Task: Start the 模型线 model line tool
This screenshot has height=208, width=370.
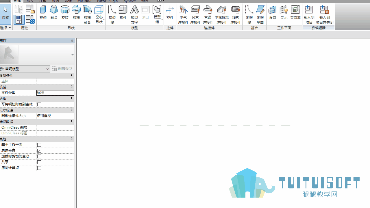Action: (112, 14)
